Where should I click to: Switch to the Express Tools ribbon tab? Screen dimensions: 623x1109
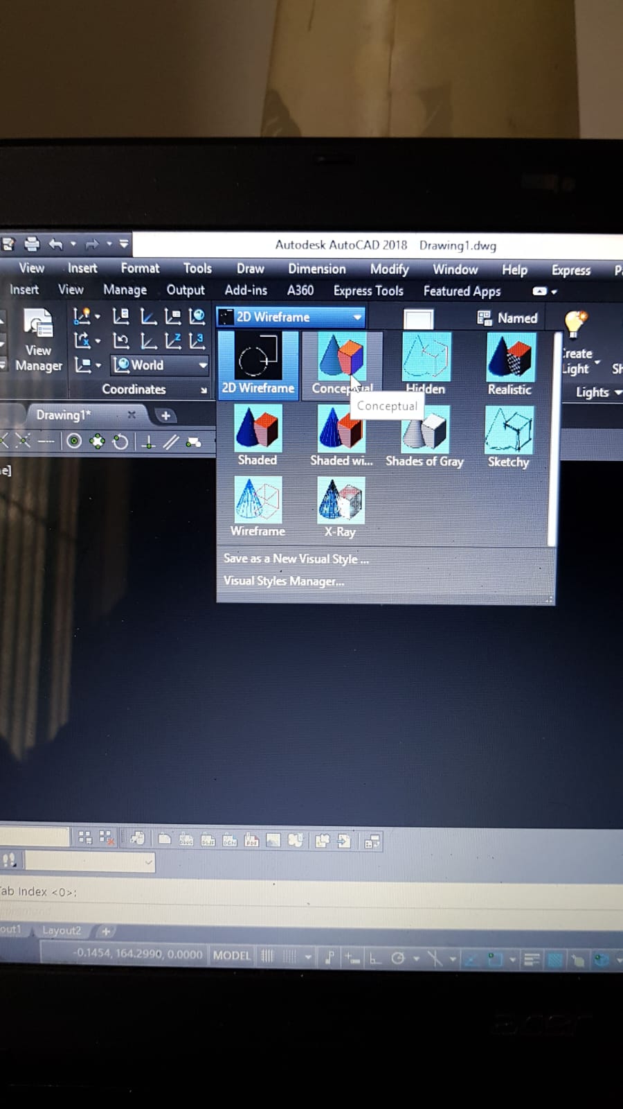point(368,291)
